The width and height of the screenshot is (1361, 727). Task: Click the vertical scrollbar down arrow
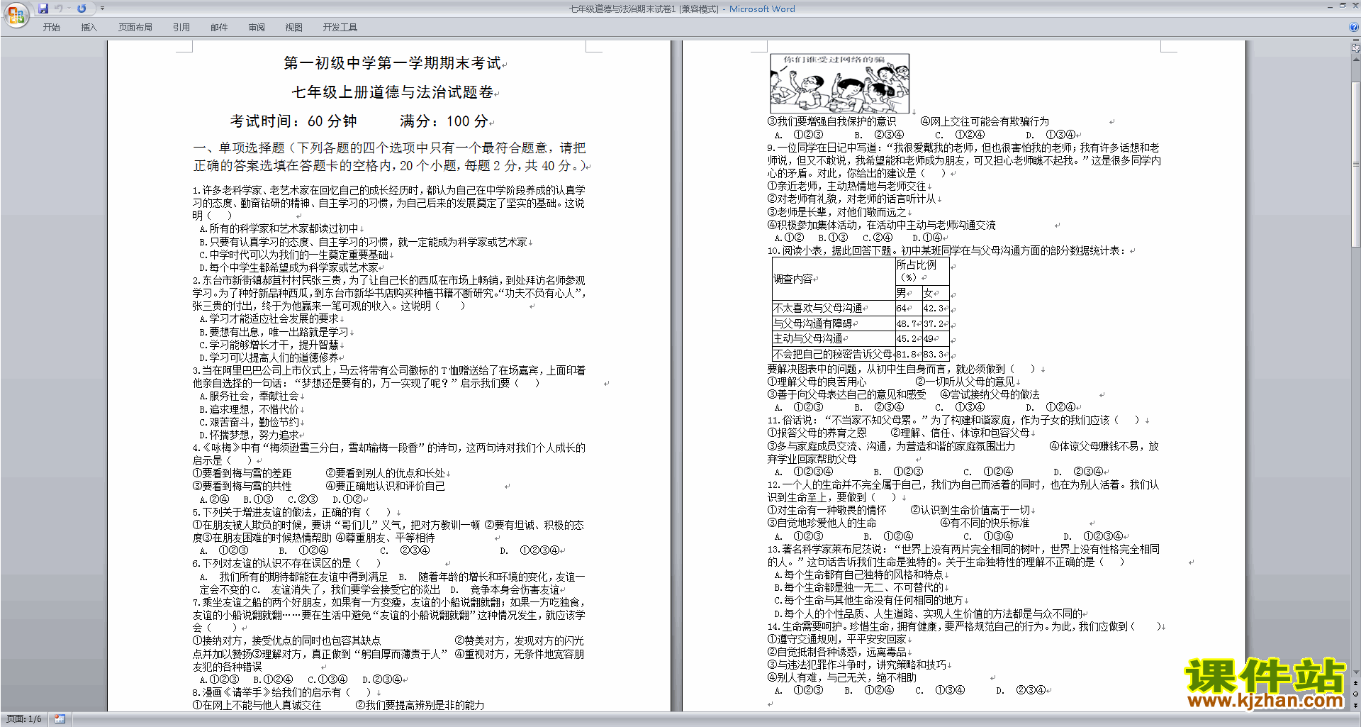pyautogui.click(x=1356, y=672)
